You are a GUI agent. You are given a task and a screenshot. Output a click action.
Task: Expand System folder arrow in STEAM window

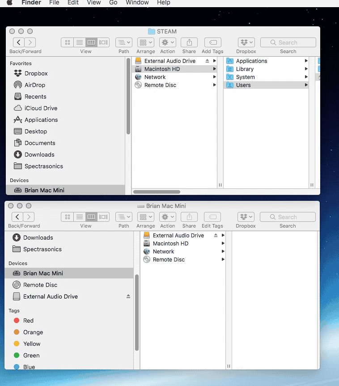[306, 77]
